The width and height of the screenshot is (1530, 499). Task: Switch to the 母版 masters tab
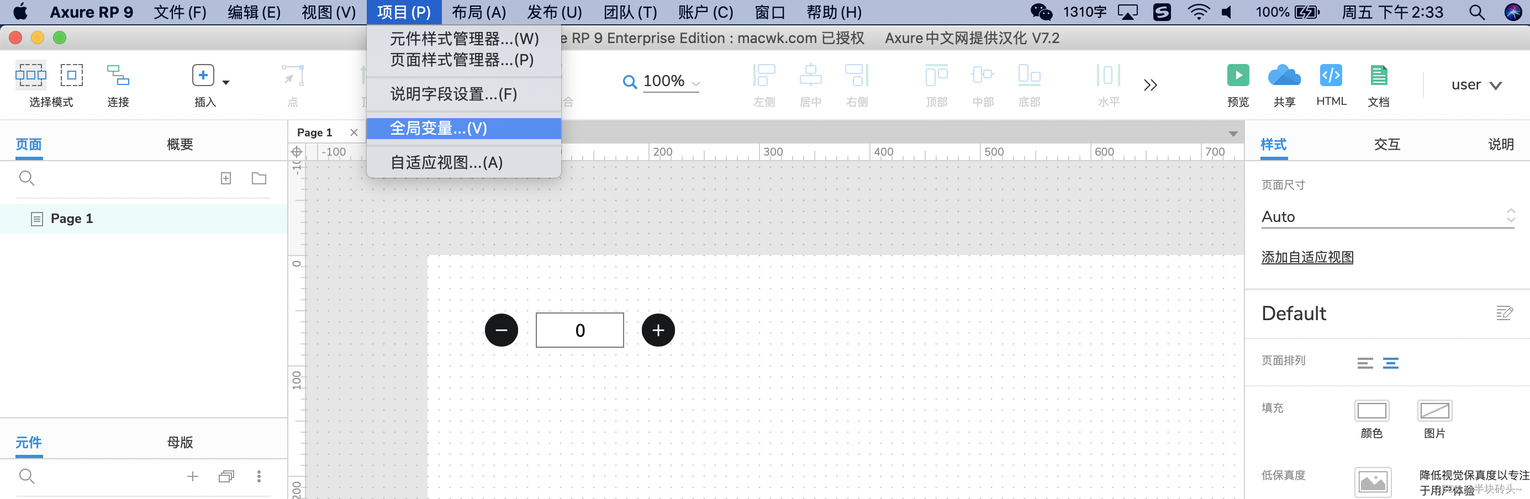(x=180, y=442)
